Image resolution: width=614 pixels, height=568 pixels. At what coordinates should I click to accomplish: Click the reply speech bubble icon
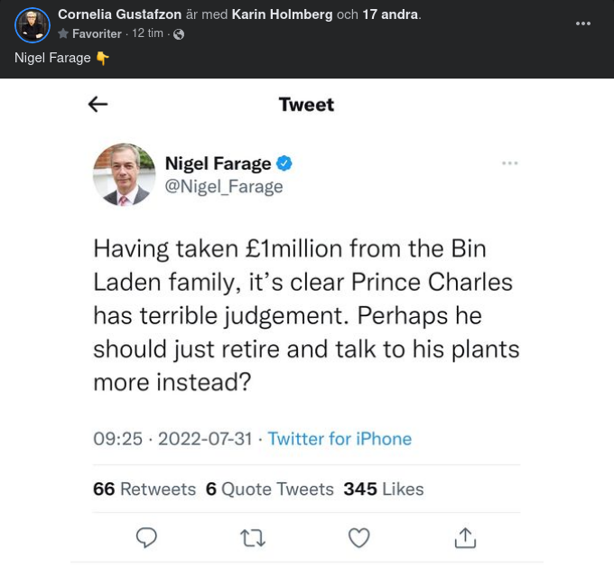click(146, 538)
